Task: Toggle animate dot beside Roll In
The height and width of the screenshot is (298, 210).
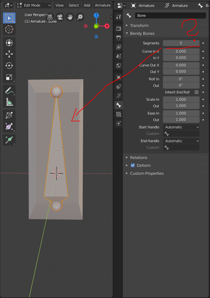Action: pos(203,79)
